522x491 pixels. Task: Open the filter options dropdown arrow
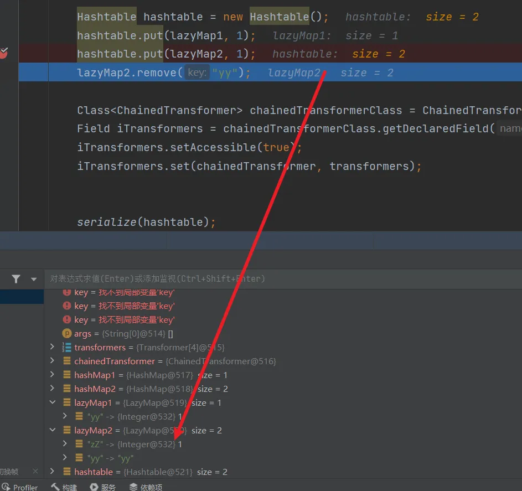(34, 280)
